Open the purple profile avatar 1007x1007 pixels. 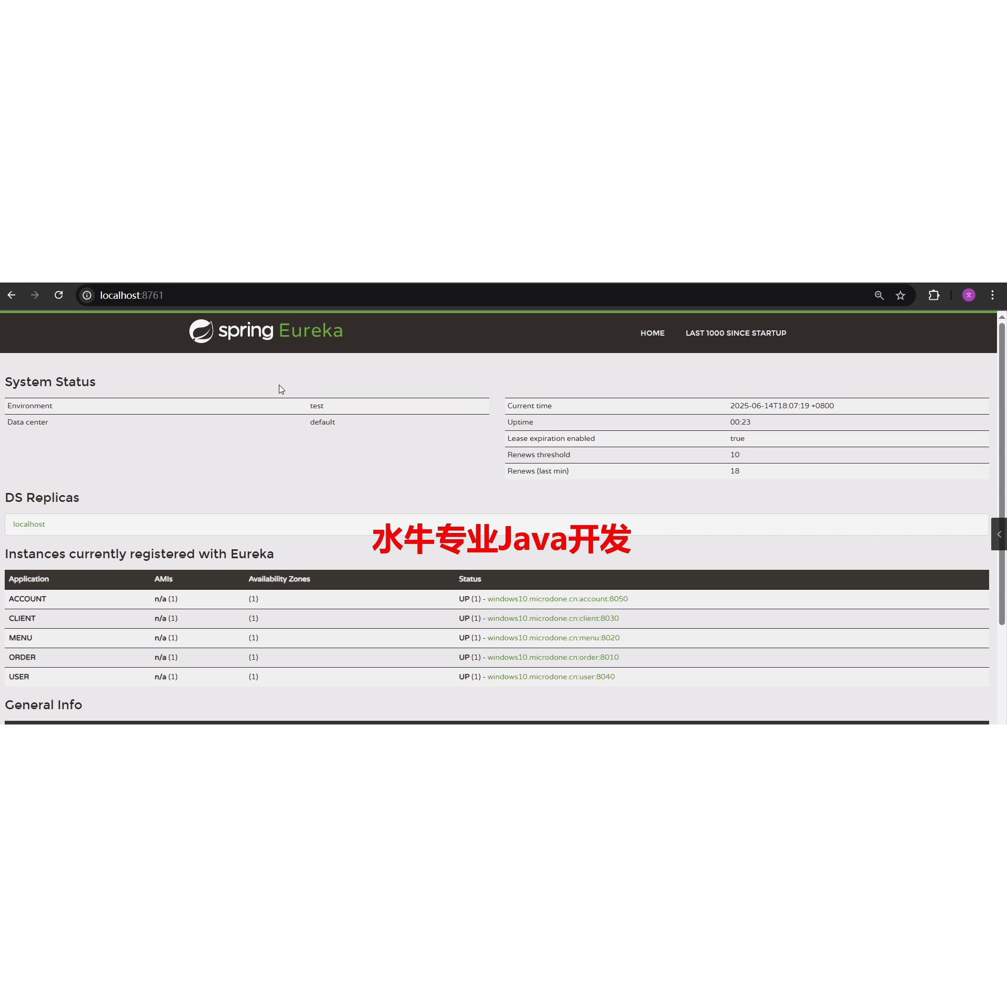click(969, 295)
